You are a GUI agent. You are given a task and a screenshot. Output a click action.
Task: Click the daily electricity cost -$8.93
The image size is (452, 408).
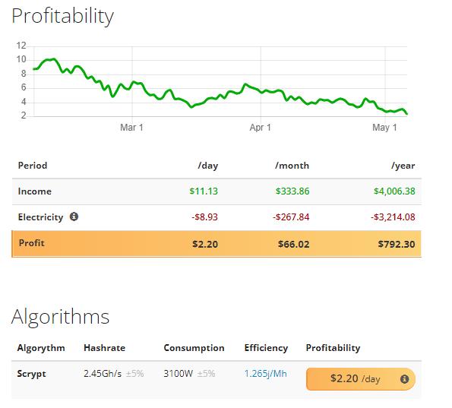[x=204, y=217]
